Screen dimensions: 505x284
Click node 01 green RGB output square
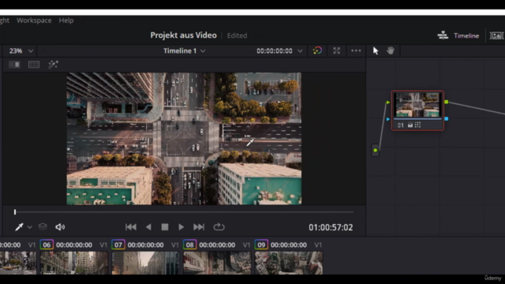[x=447, y=102]
